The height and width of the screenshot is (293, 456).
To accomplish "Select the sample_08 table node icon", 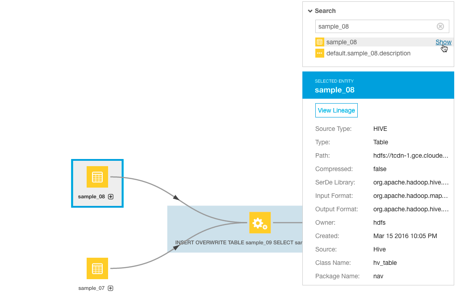I will point(97,177).
